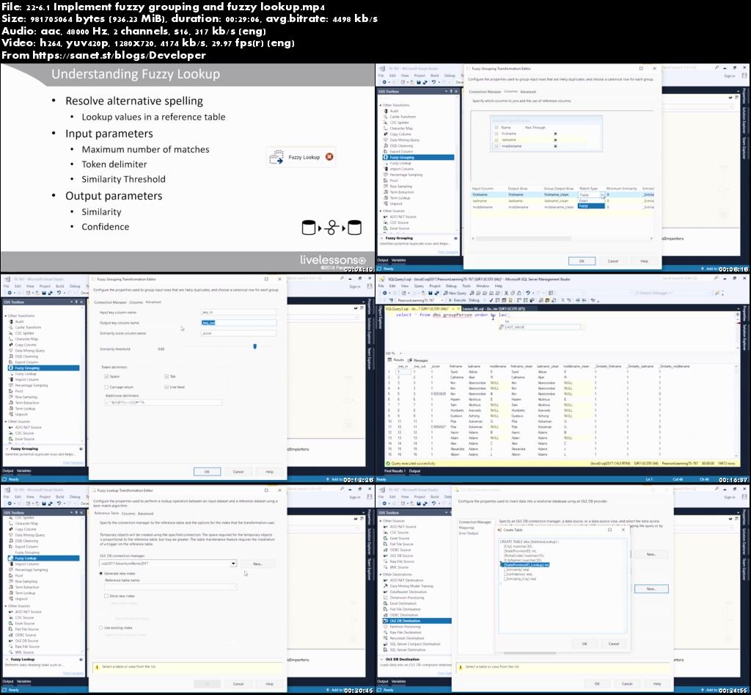Open Mappings page in the OLE DB Destination editor
The height and width of the screenshot is (695, 751).
pos(466,528)
